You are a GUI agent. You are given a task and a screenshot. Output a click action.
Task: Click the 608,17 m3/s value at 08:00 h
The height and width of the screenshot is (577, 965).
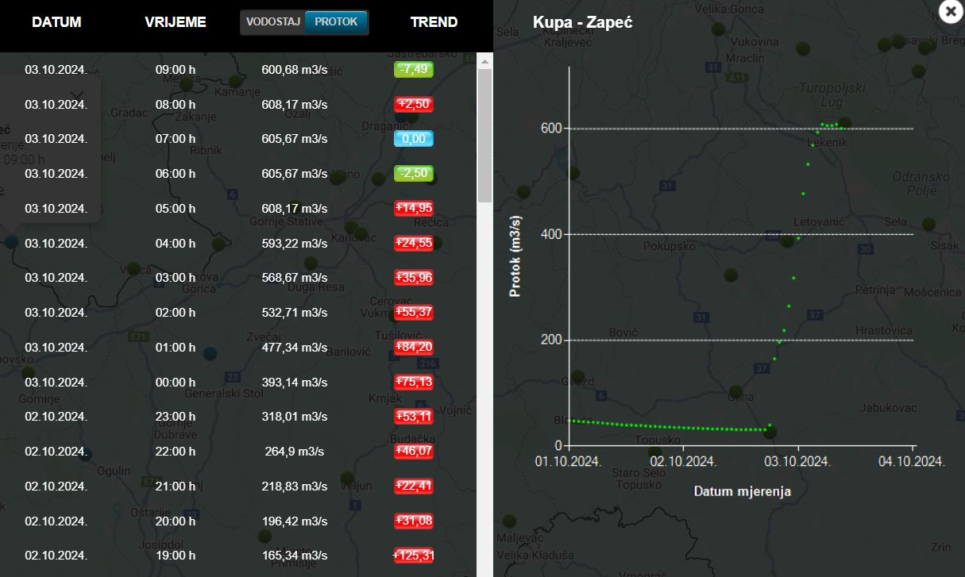[x=295, y=104]
